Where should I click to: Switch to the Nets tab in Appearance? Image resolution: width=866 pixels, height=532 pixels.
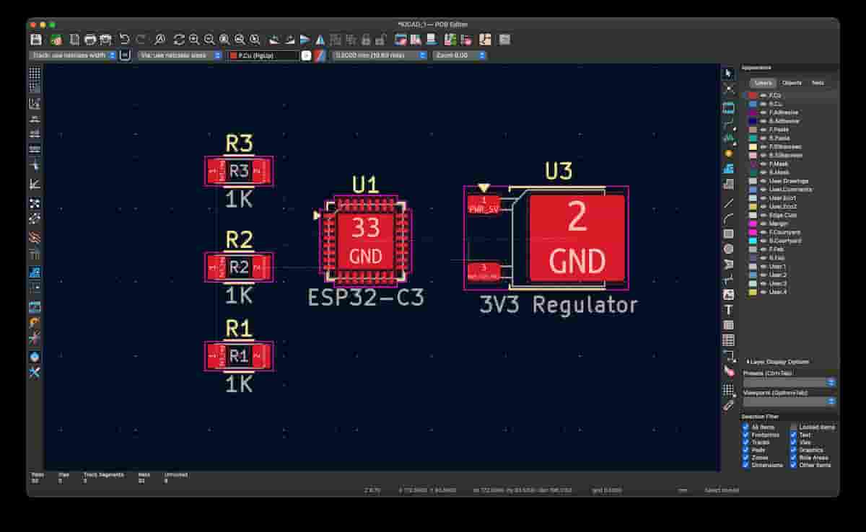pos(817,83)
